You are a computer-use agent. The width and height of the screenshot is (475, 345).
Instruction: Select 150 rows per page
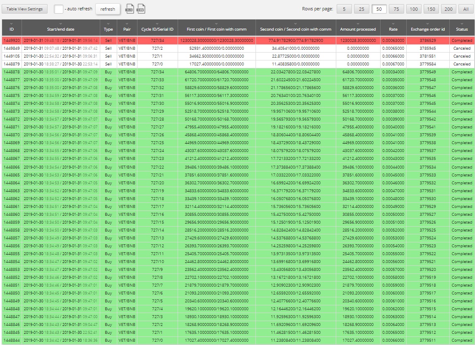(x=431, y=9)
